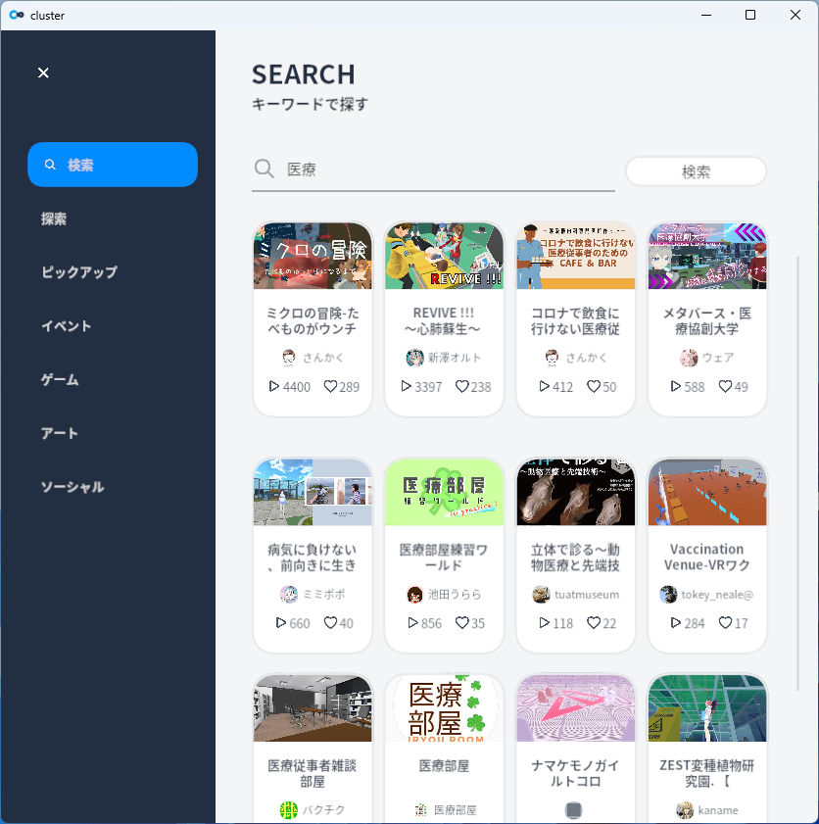Select the アート category in the sidebar
This screenshot has height=824, width=819.
click(x=60, y=433)
